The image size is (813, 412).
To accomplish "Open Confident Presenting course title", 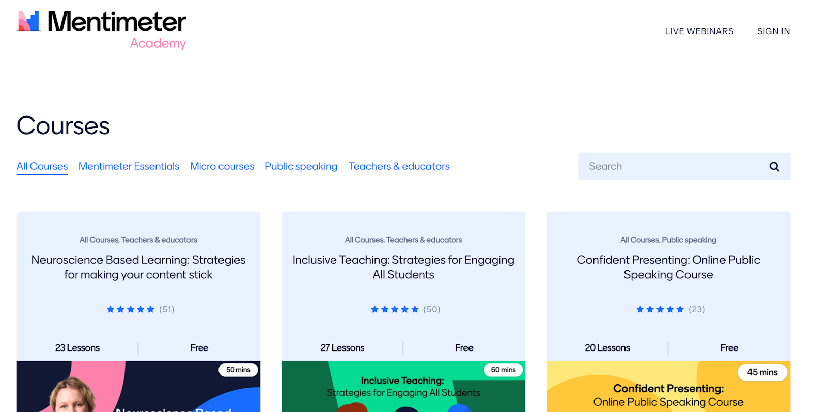I will point(668,267).
